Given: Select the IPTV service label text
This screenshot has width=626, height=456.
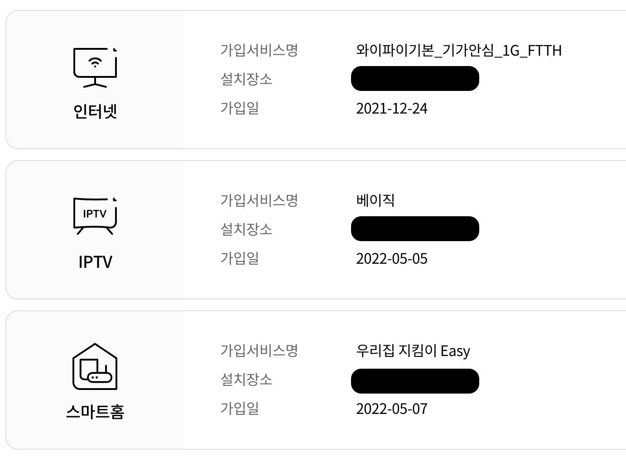Looking at the screenshot, I should click(x=95, y=261).
